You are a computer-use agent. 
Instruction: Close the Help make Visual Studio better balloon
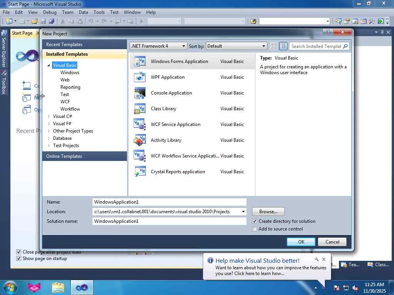(x=324, y=259)
